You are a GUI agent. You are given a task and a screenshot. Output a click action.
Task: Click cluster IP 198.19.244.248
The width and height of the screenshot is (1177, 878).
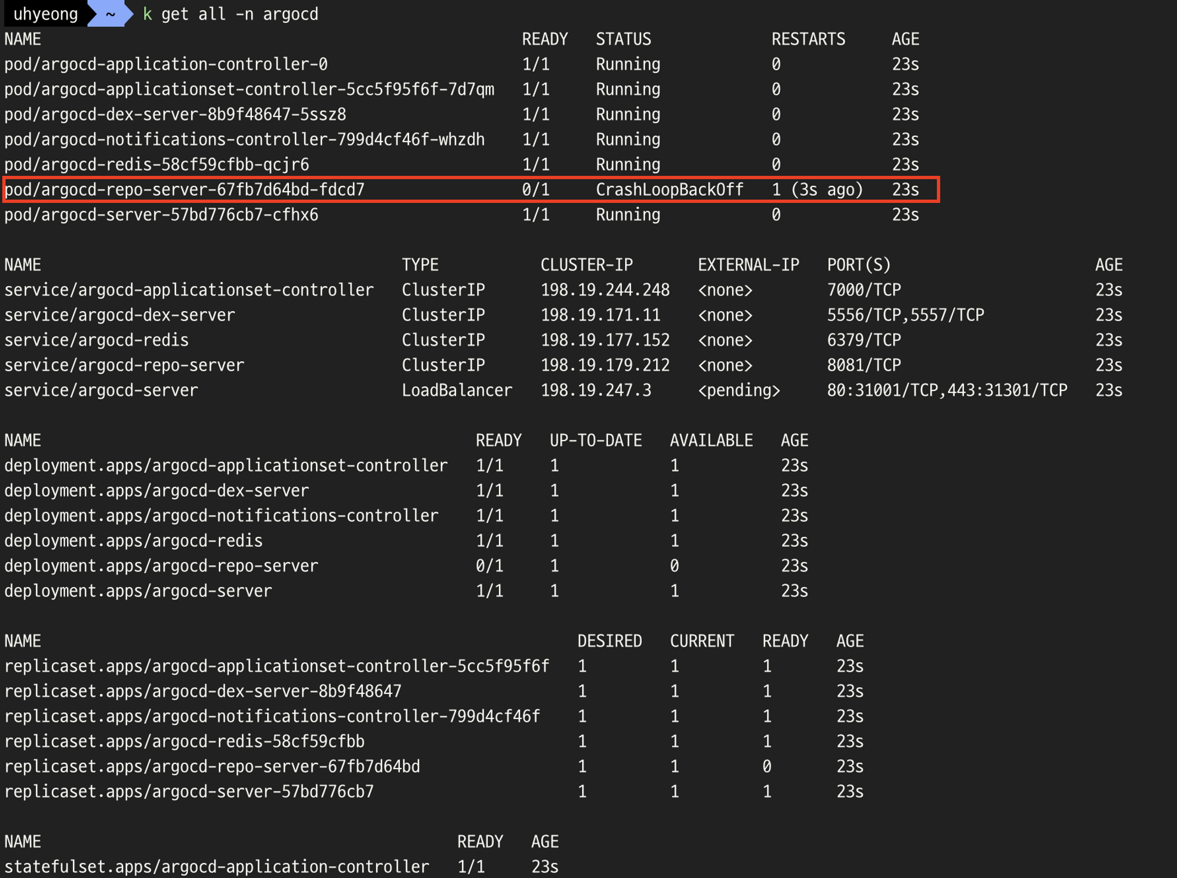(x=605, y=289)
